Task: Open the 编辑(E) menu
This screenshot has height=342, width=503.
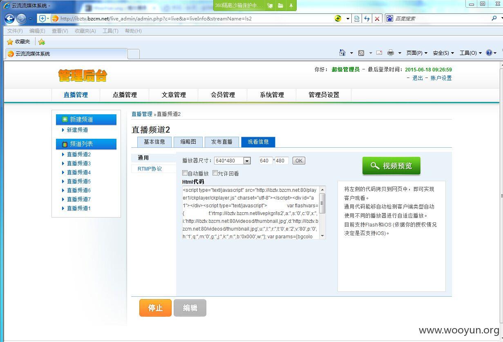Action: click(37, 31)
